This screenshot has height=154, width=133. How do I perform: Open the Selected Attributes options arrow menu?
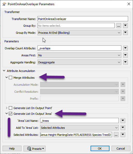(x=123, y=135)
